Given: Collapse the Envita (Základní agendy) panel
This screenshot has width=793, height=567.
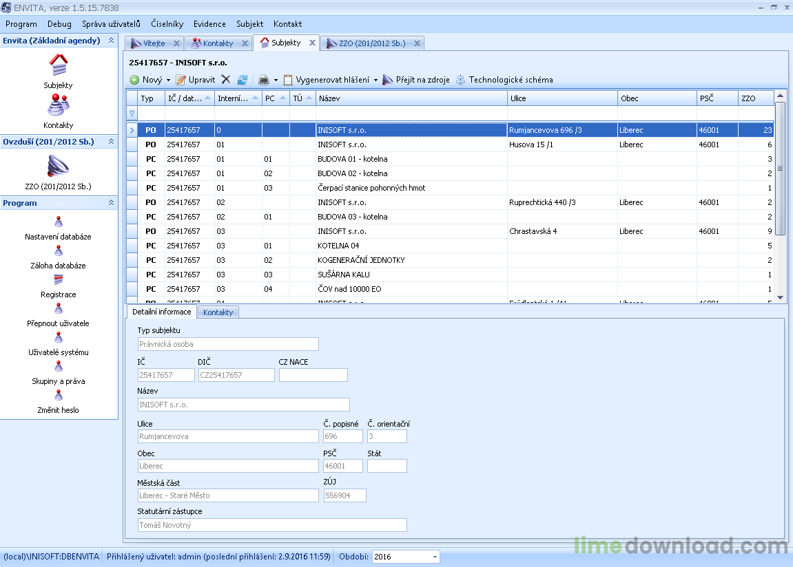Looking at the screenshot, I should tap(111, 41).
